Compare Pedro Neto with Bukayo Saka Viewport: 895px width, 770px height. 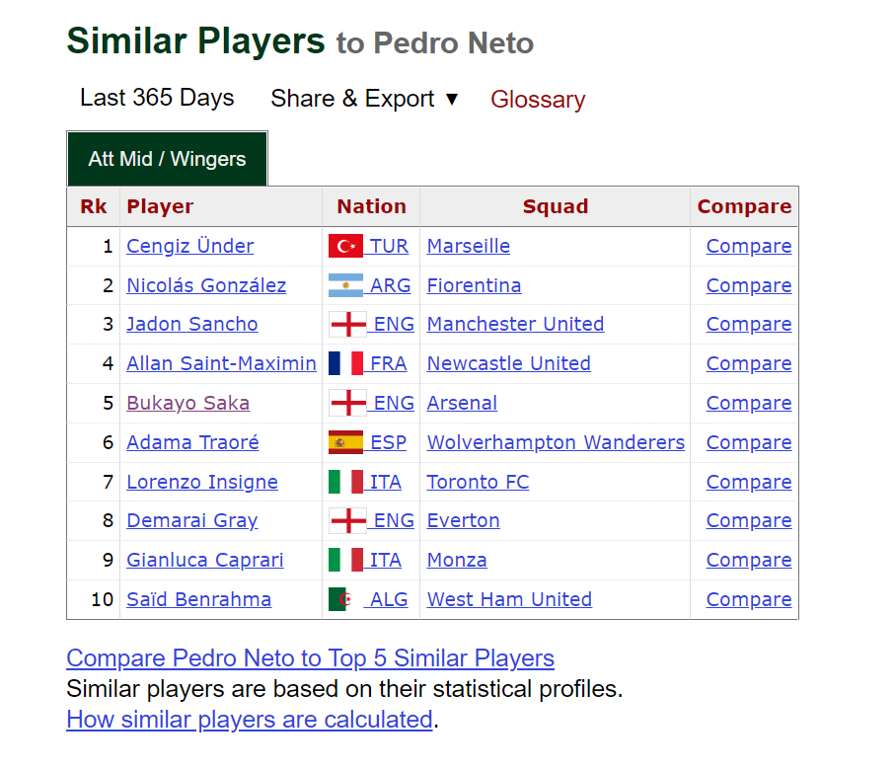[x=748, y=403]
